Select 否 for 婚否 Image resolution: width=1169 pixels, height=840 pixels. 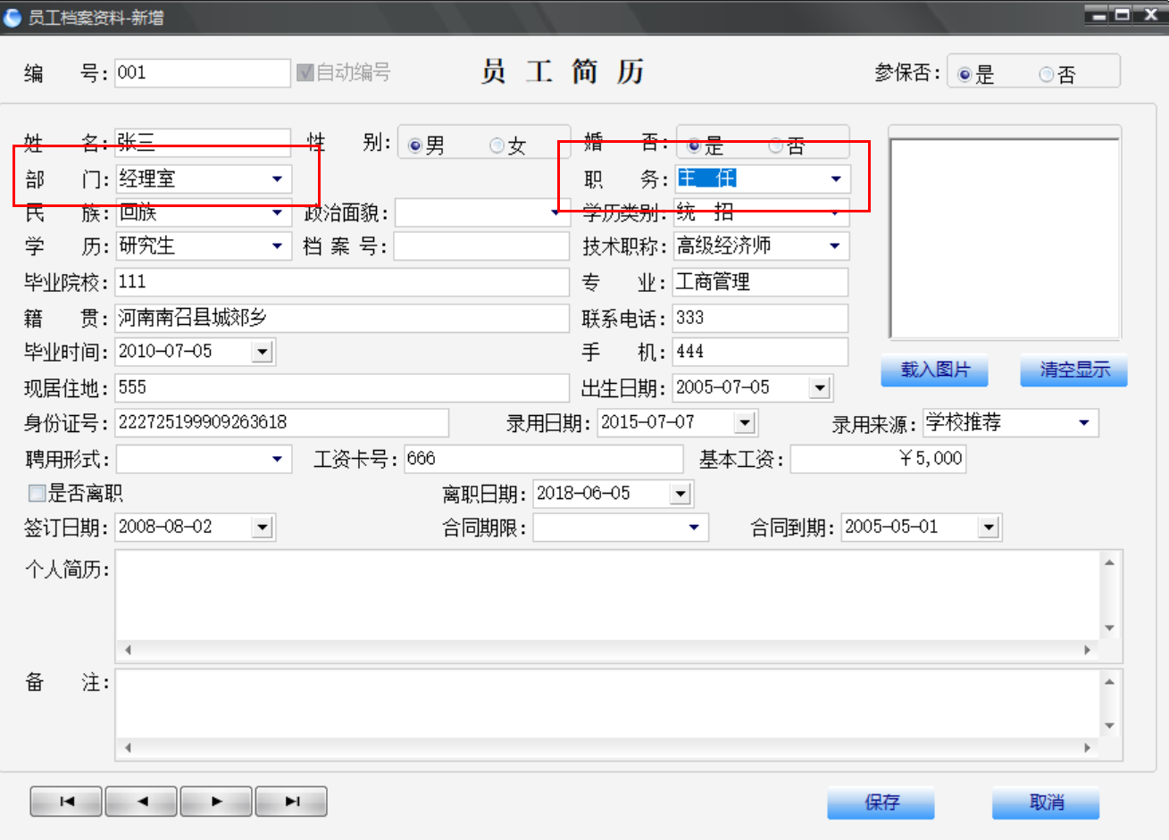pyautogui.click(x=776, y=146)
